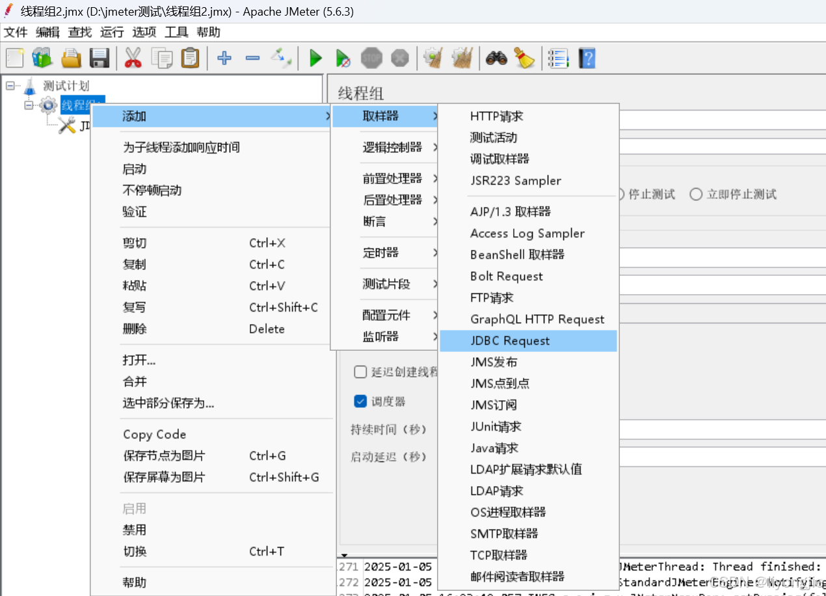Click 不停顿启动 in context menu
The image size is (826, 596).
[212, 191]
